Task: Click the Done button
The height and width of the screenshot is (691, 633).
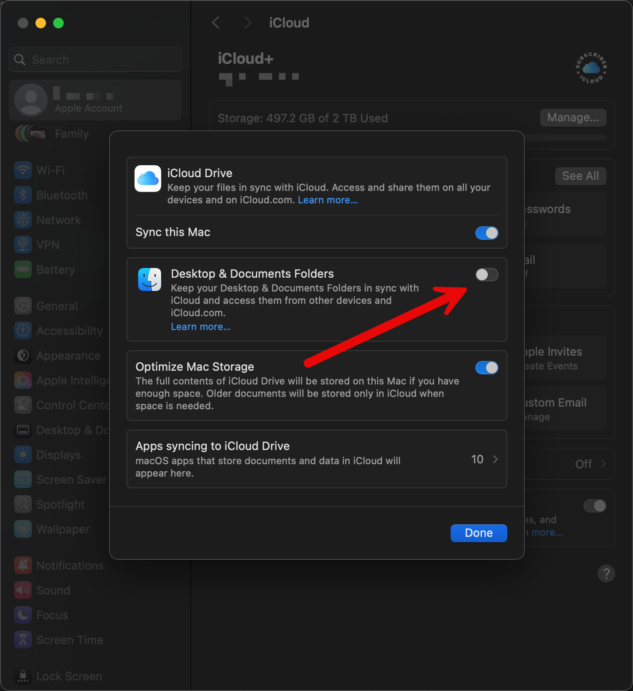Action: 479,533
